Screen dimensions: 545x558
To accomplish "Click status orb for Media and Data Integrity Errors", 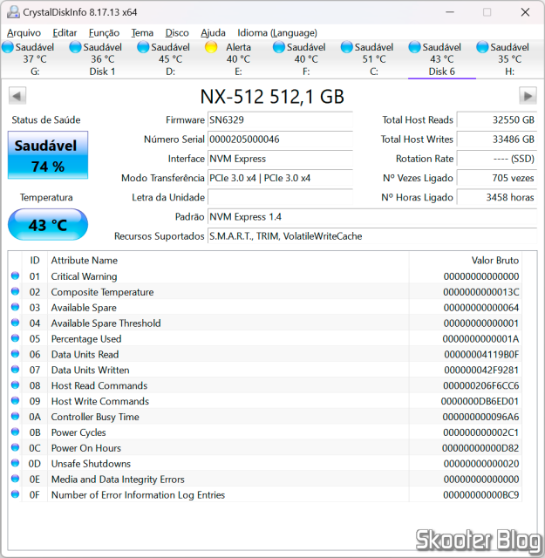I will pos(15,479).
